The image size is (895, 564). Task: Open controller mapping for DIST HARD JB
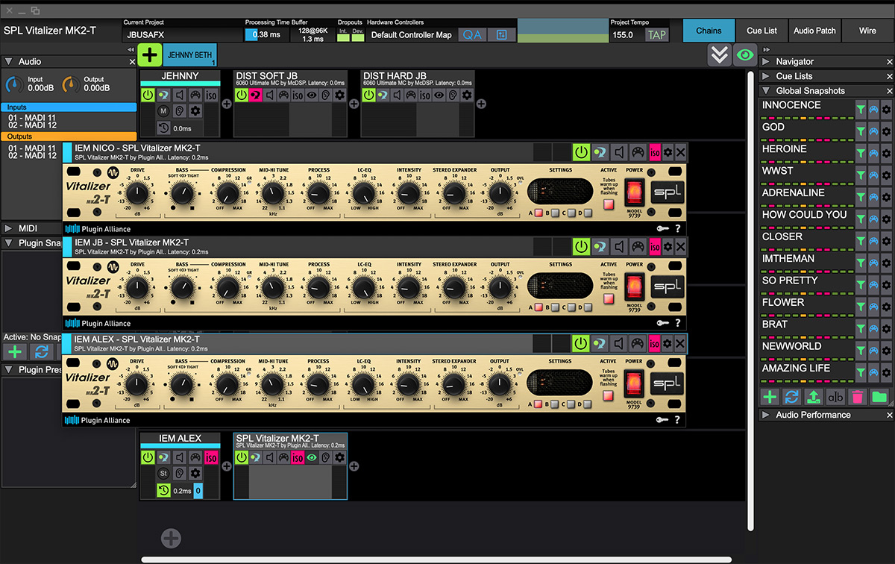coord(411,95)
